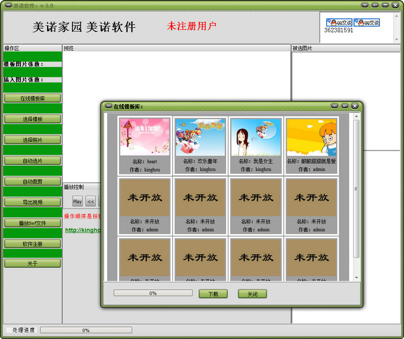Click the 未注册用户 unregistered user text
Viewport: 404px width, 339px height.
click(x=192, y=26)
